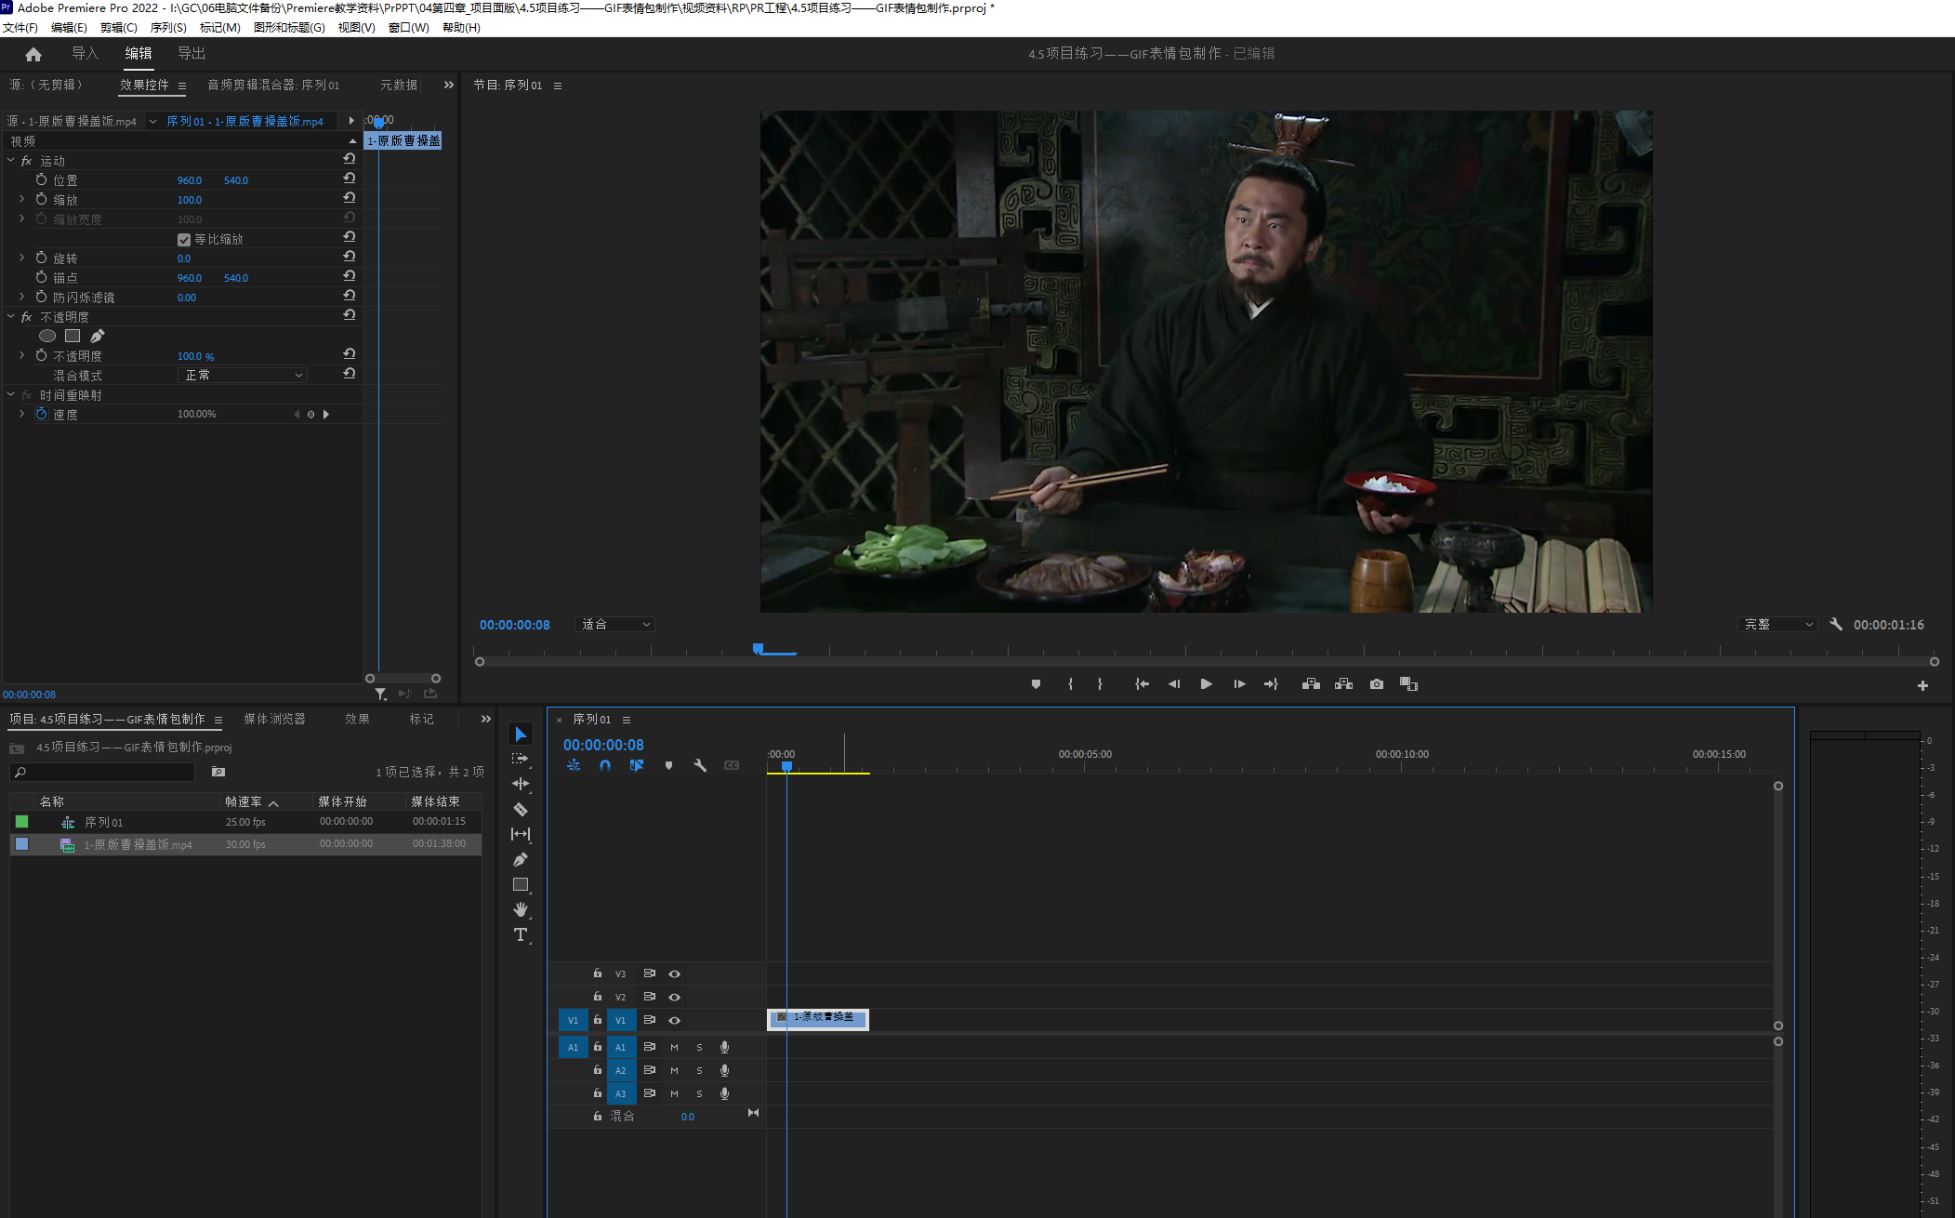The height and width of the screenshot is (1218, 1955).
Task: Click the 导出 export workspace button
Action: tap(192, 54)
